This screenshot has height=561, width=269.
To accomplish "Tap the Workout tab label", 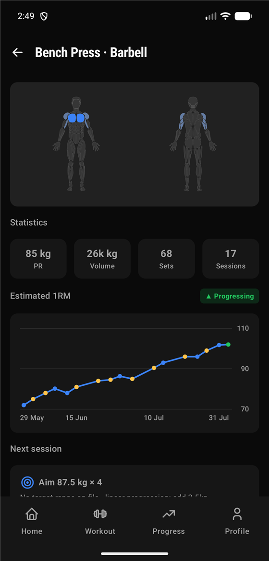I will tap(100, 531).
